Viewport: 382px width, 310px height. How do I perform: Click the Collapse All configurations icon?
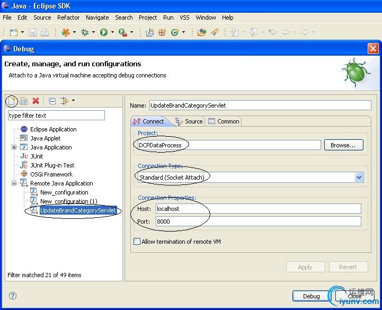(52, 101)
